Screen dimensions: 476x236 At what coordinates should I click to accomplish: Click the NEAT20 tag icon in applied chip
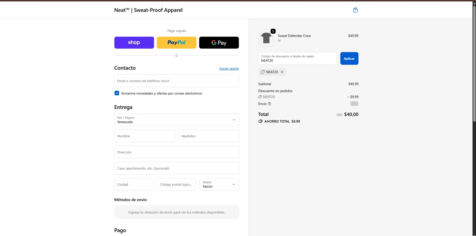(x=262, y=72)
